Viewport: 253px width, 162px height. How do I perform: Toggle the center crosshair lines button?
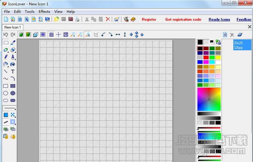58,35
